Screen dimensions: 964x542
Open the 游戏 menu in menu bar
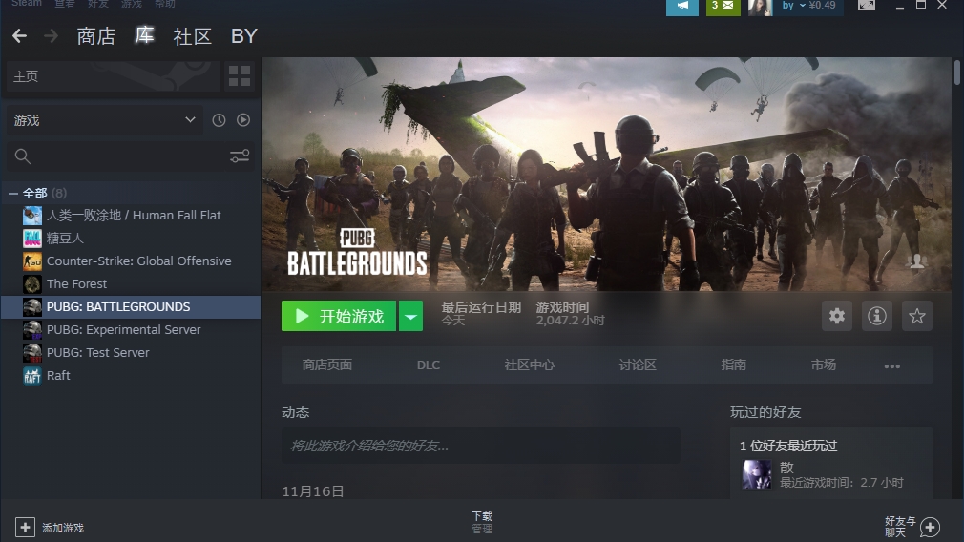click(131, 4)
